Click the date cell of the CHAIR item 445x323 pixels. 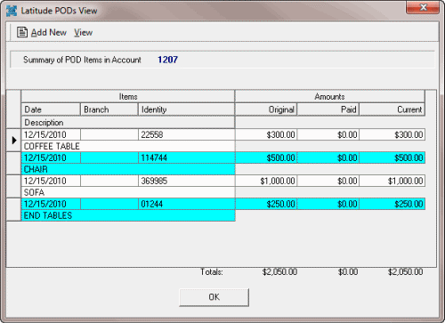(x=51, y=157)
